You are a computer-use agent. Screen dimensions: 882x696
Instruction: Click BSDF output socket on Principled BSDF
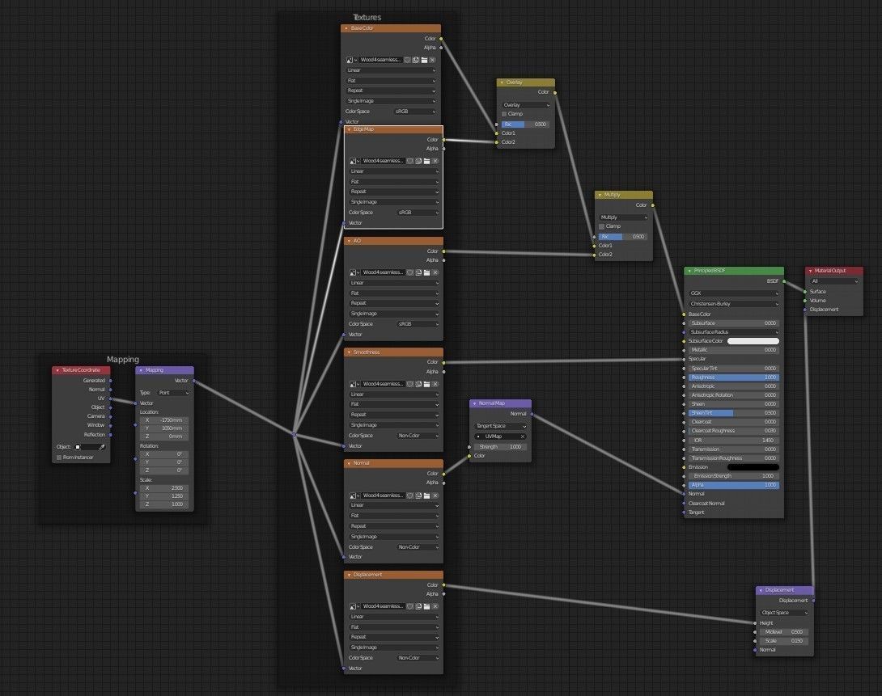tap(784, 281)
